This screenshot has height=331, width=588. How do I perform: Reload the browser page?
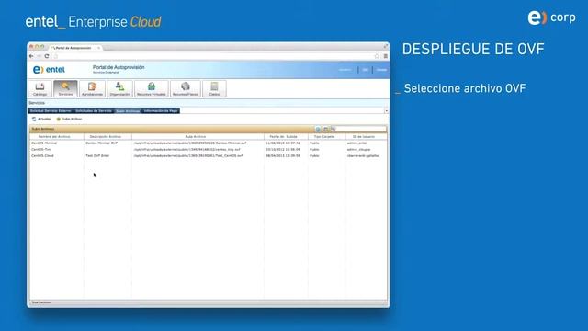click(47, 56)
